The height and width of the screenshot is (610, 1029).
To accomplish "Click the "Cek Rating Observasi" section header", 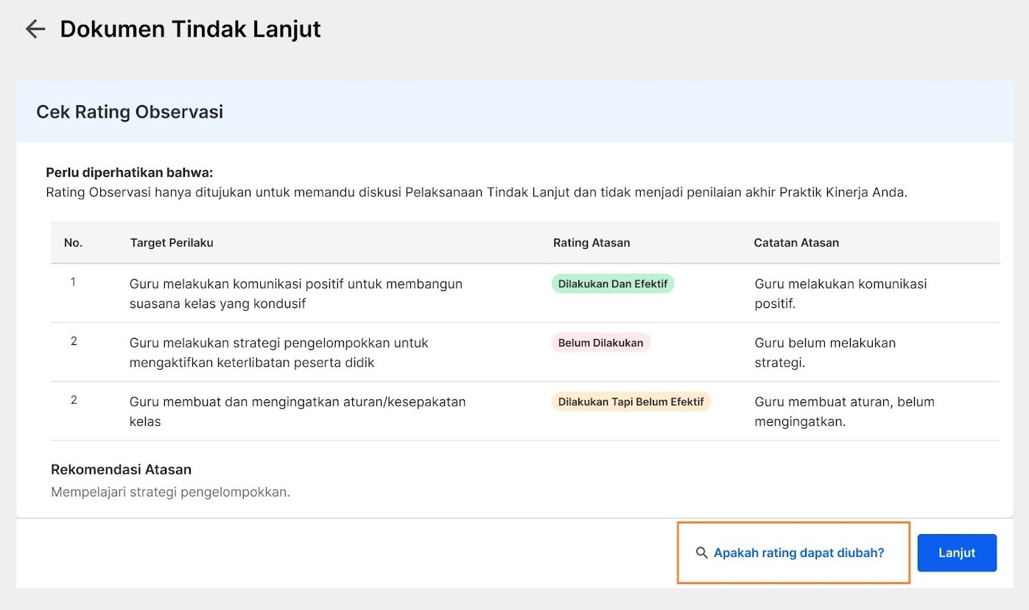I will point(130,112).
